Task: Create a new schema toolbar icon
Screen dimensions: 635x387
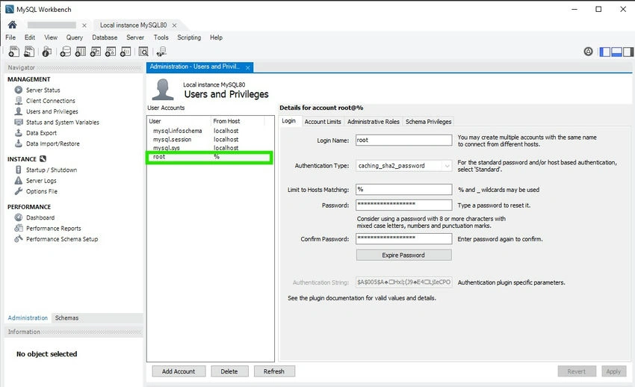Action: coord(65,52)
